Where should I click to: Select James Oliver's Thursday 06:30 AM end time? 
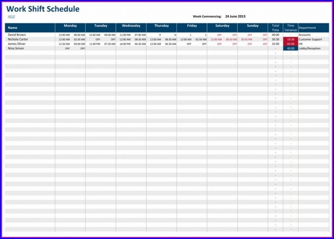click(x=170, y=44)
